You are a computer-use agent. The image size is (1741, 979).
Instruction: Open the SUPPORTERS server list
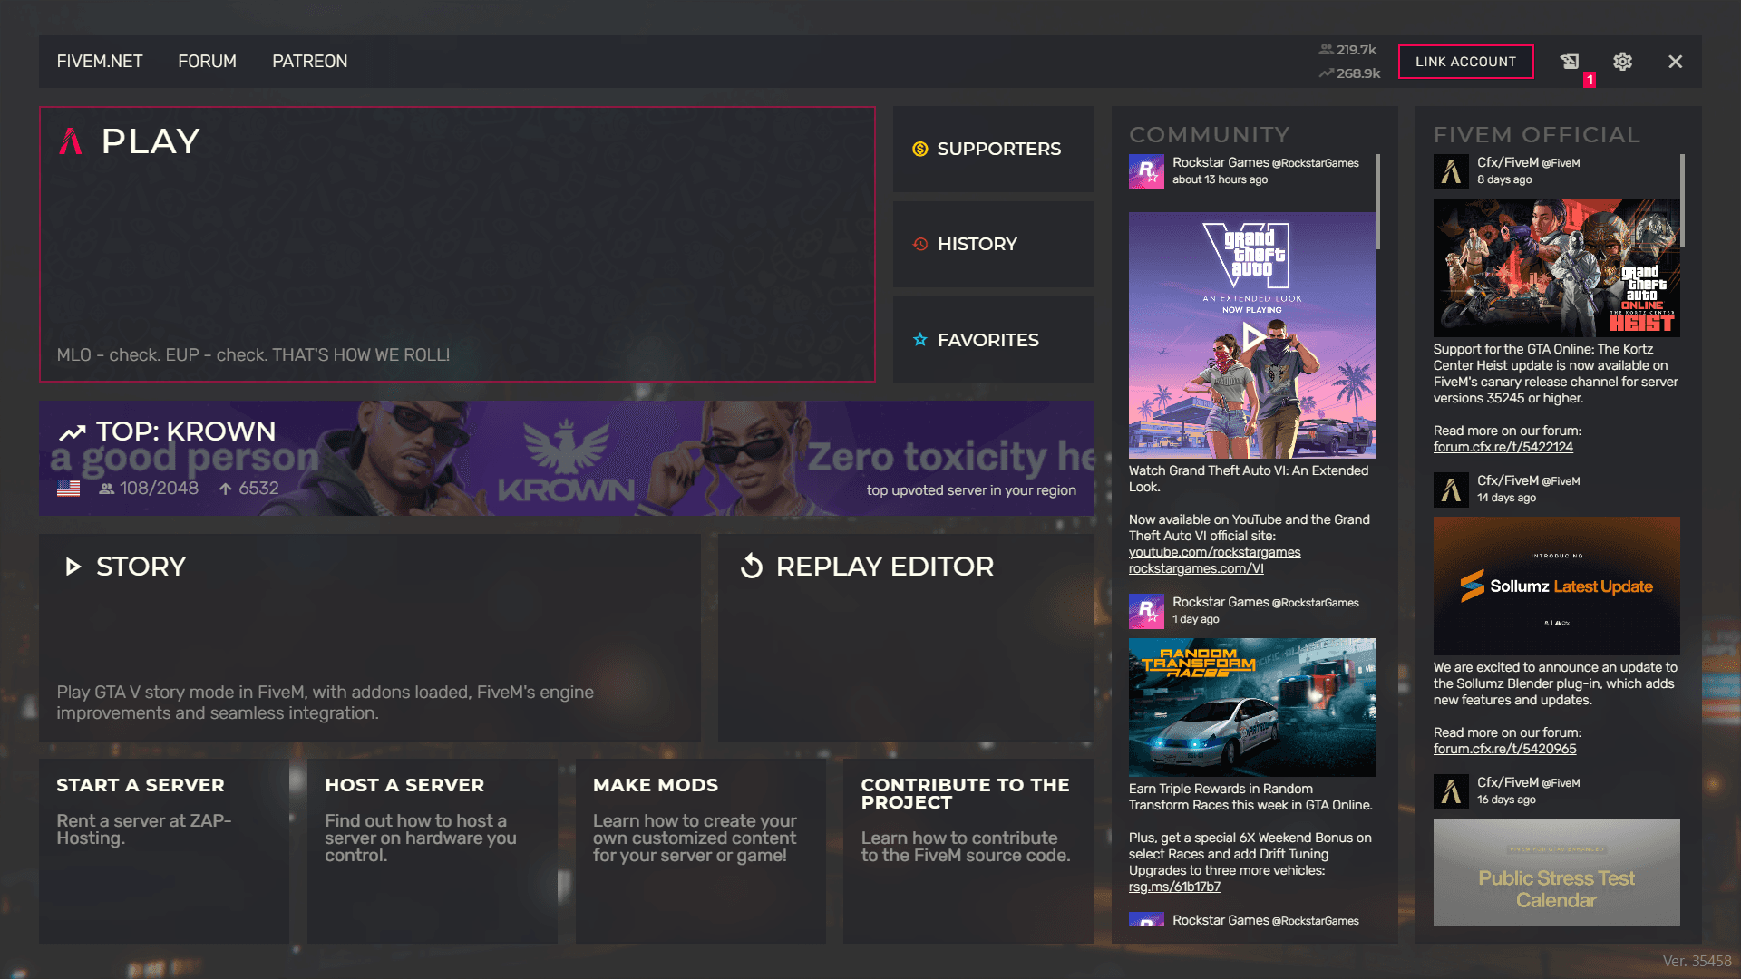click(993, 149)
